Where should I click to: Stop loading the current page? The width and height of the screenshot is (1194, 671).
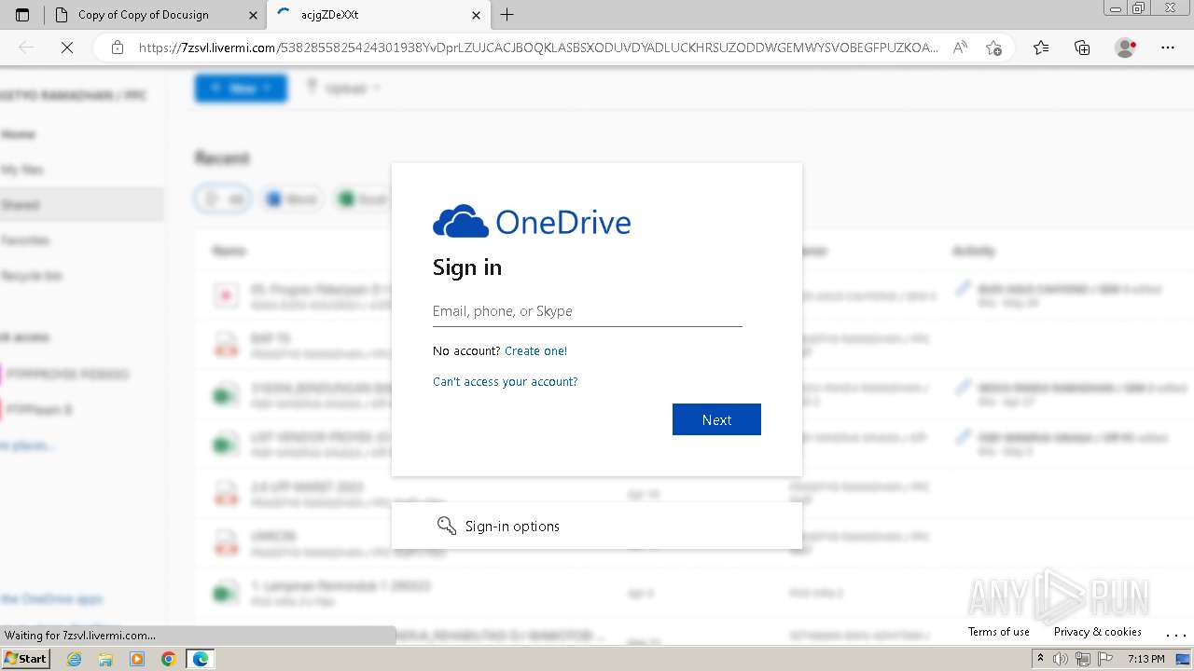pos(67,48)
